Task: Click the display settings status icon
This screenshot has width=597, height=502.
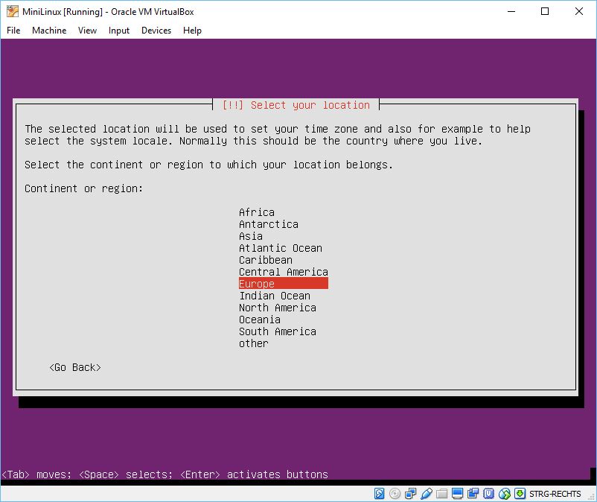Action: click(457, 494)
